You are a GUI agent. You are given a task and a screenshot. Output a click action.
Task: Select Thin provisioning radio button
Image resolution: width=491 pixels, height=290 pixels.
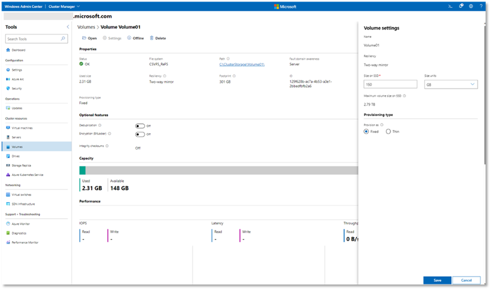point(388,132)
